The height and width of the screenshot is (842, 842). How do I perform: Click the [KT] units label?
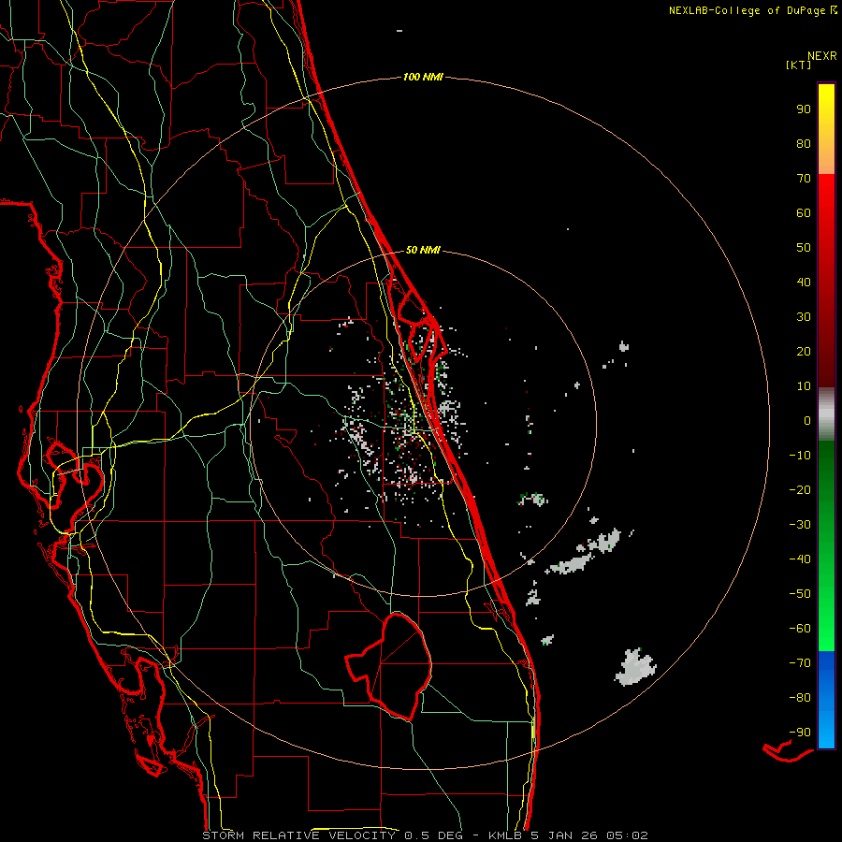click(798, 65)
